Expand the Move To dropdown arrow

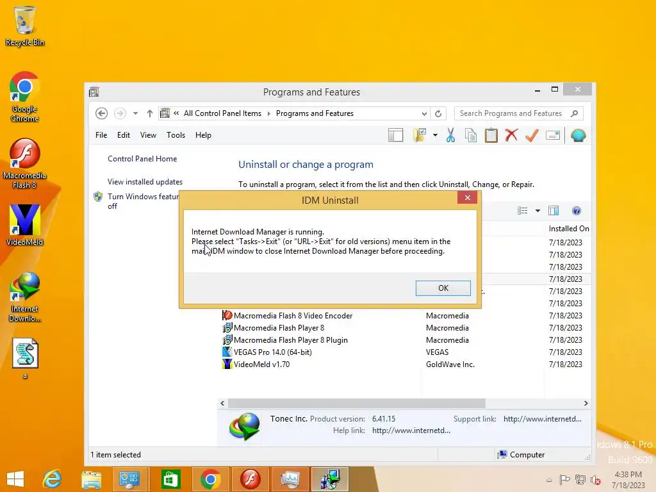[x=435, y=135]
